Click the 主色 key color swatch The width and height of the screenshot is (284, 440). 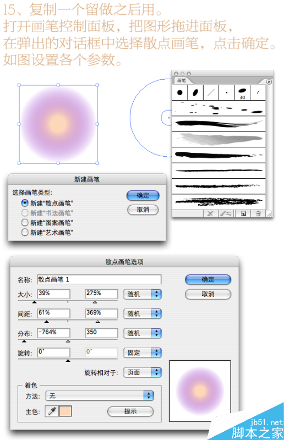click(x=65, y=411)
